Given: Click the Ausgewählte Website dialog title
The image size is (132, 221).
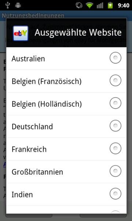Looking at the screenshot, I should [x=78, y=32].
